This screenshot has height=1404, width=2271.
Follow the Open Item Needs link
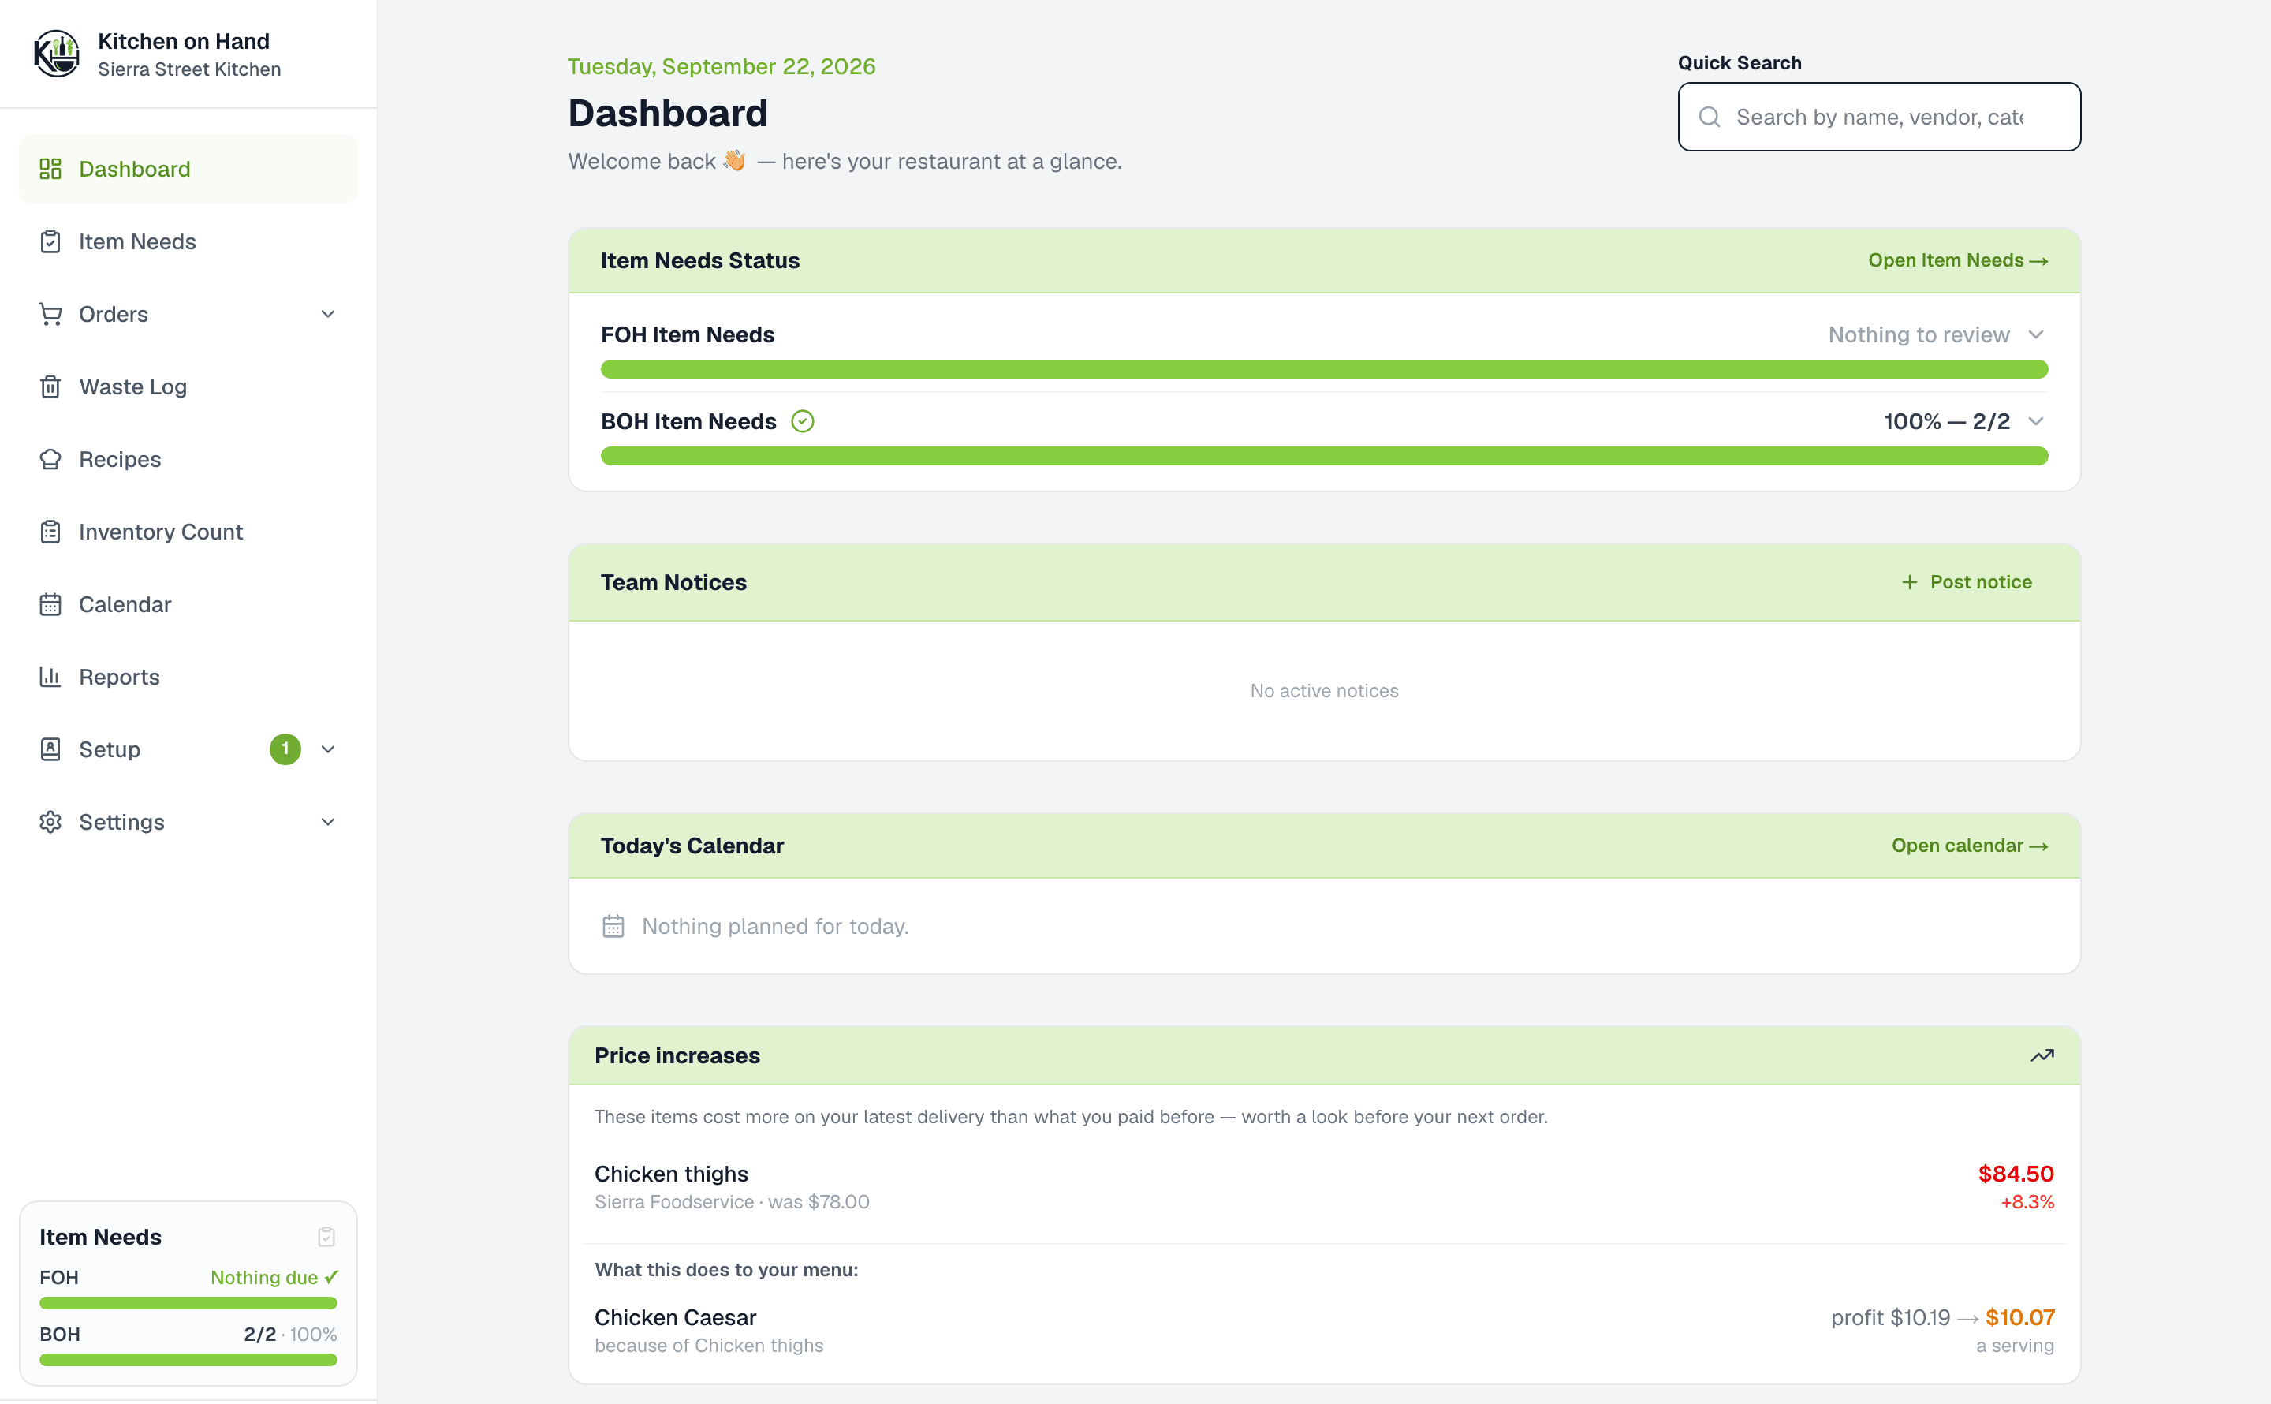pos(1957,261)
